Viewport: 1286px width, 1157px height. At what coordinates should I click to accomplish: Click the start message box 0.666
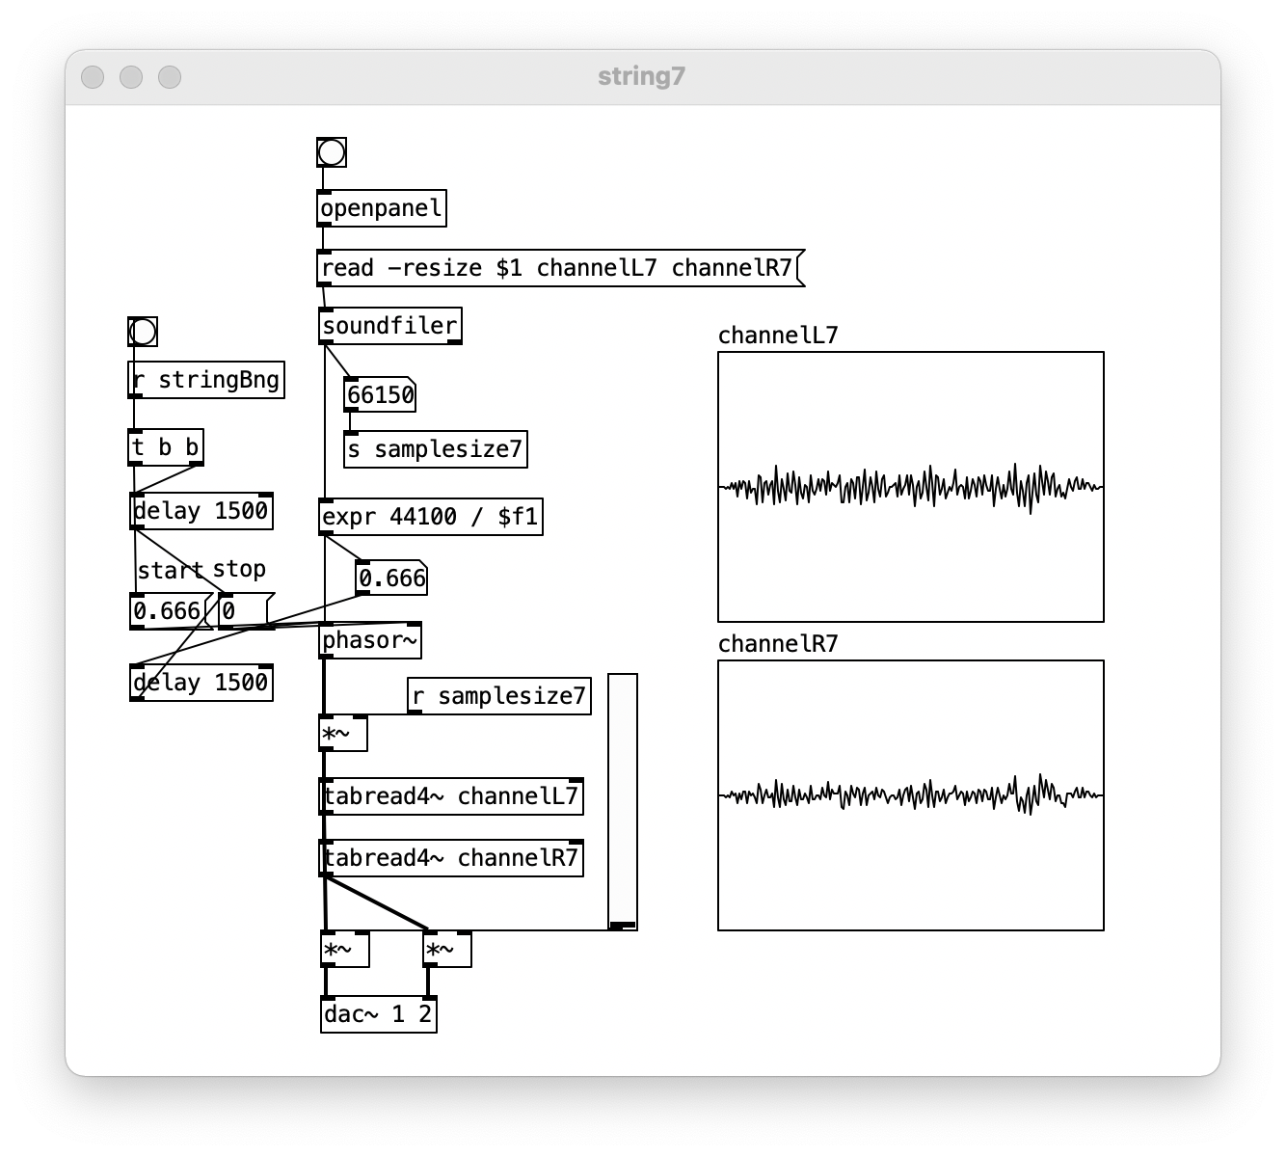coord(168,611)
